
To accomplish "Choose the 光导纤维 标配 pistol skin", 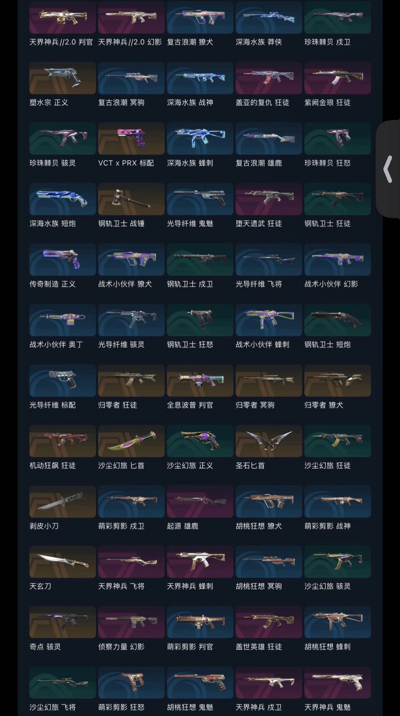I will pos(63,380).
